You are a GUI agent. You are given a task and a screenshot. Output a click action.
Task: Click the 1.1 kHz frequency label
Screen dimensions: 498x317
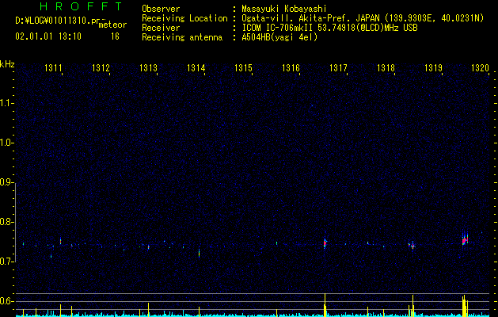coord(6,103)
